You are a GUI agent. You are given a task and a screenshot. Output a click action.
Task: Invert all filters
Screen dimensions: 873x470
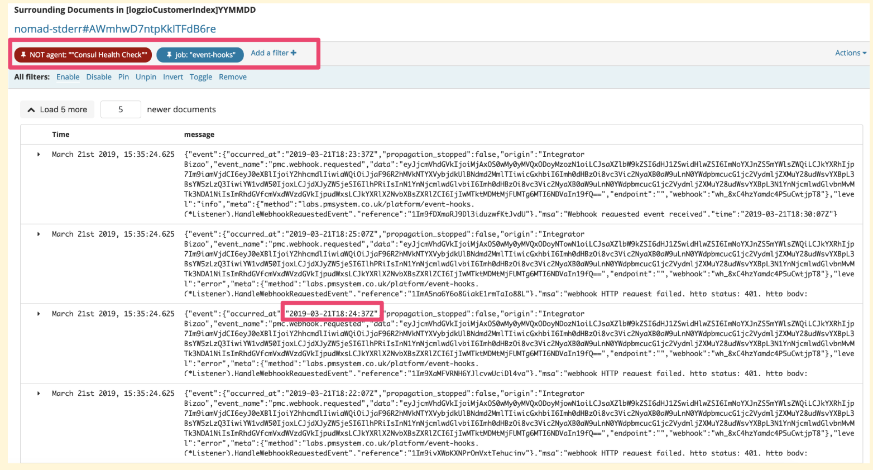click(173, 77)
